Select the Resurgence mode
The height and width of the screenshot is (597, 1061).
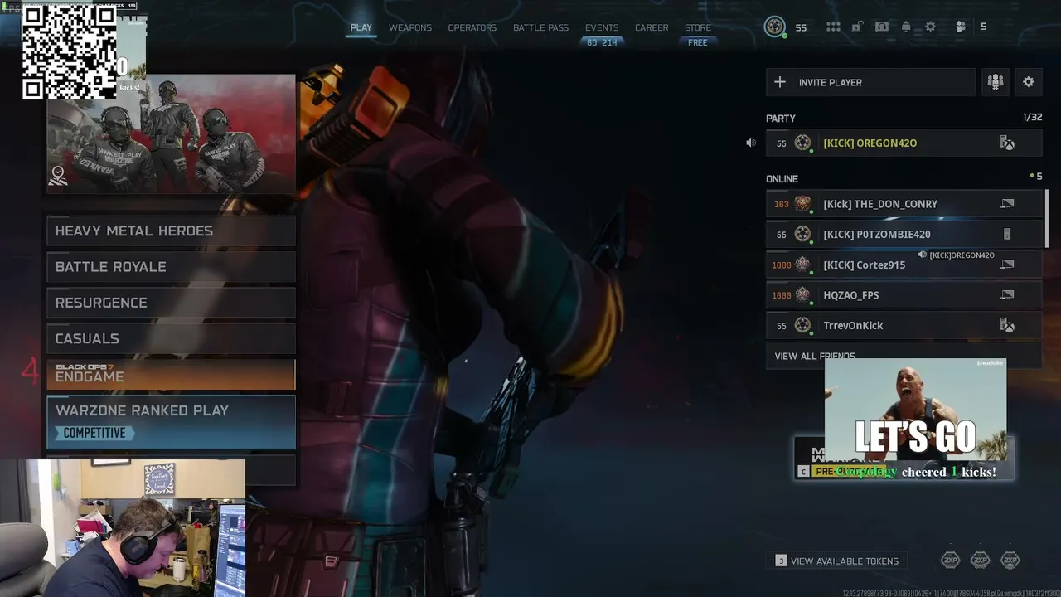[171, 303]
